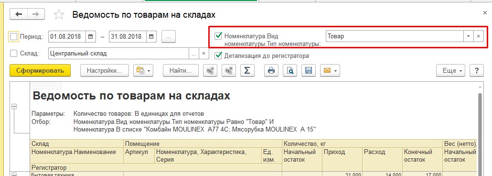The width and height of the screenshot is (492, 176).
Task: Click the Количество, кг header cell
Action: coord(363,144)
